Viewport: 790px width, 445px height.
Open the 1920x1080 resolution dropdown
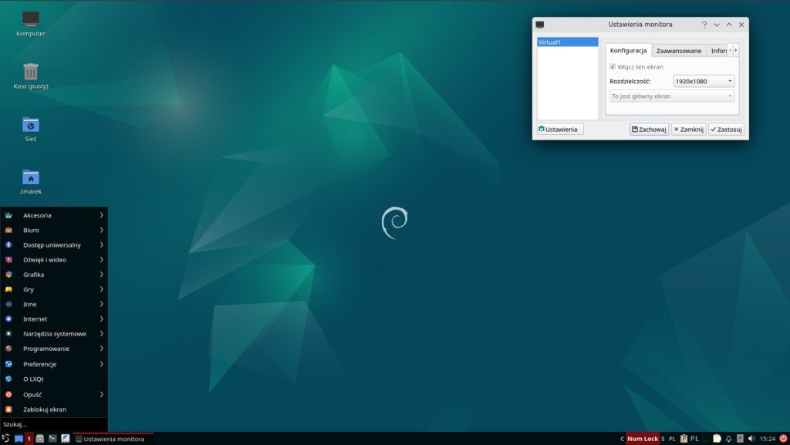tap(702, 80)
